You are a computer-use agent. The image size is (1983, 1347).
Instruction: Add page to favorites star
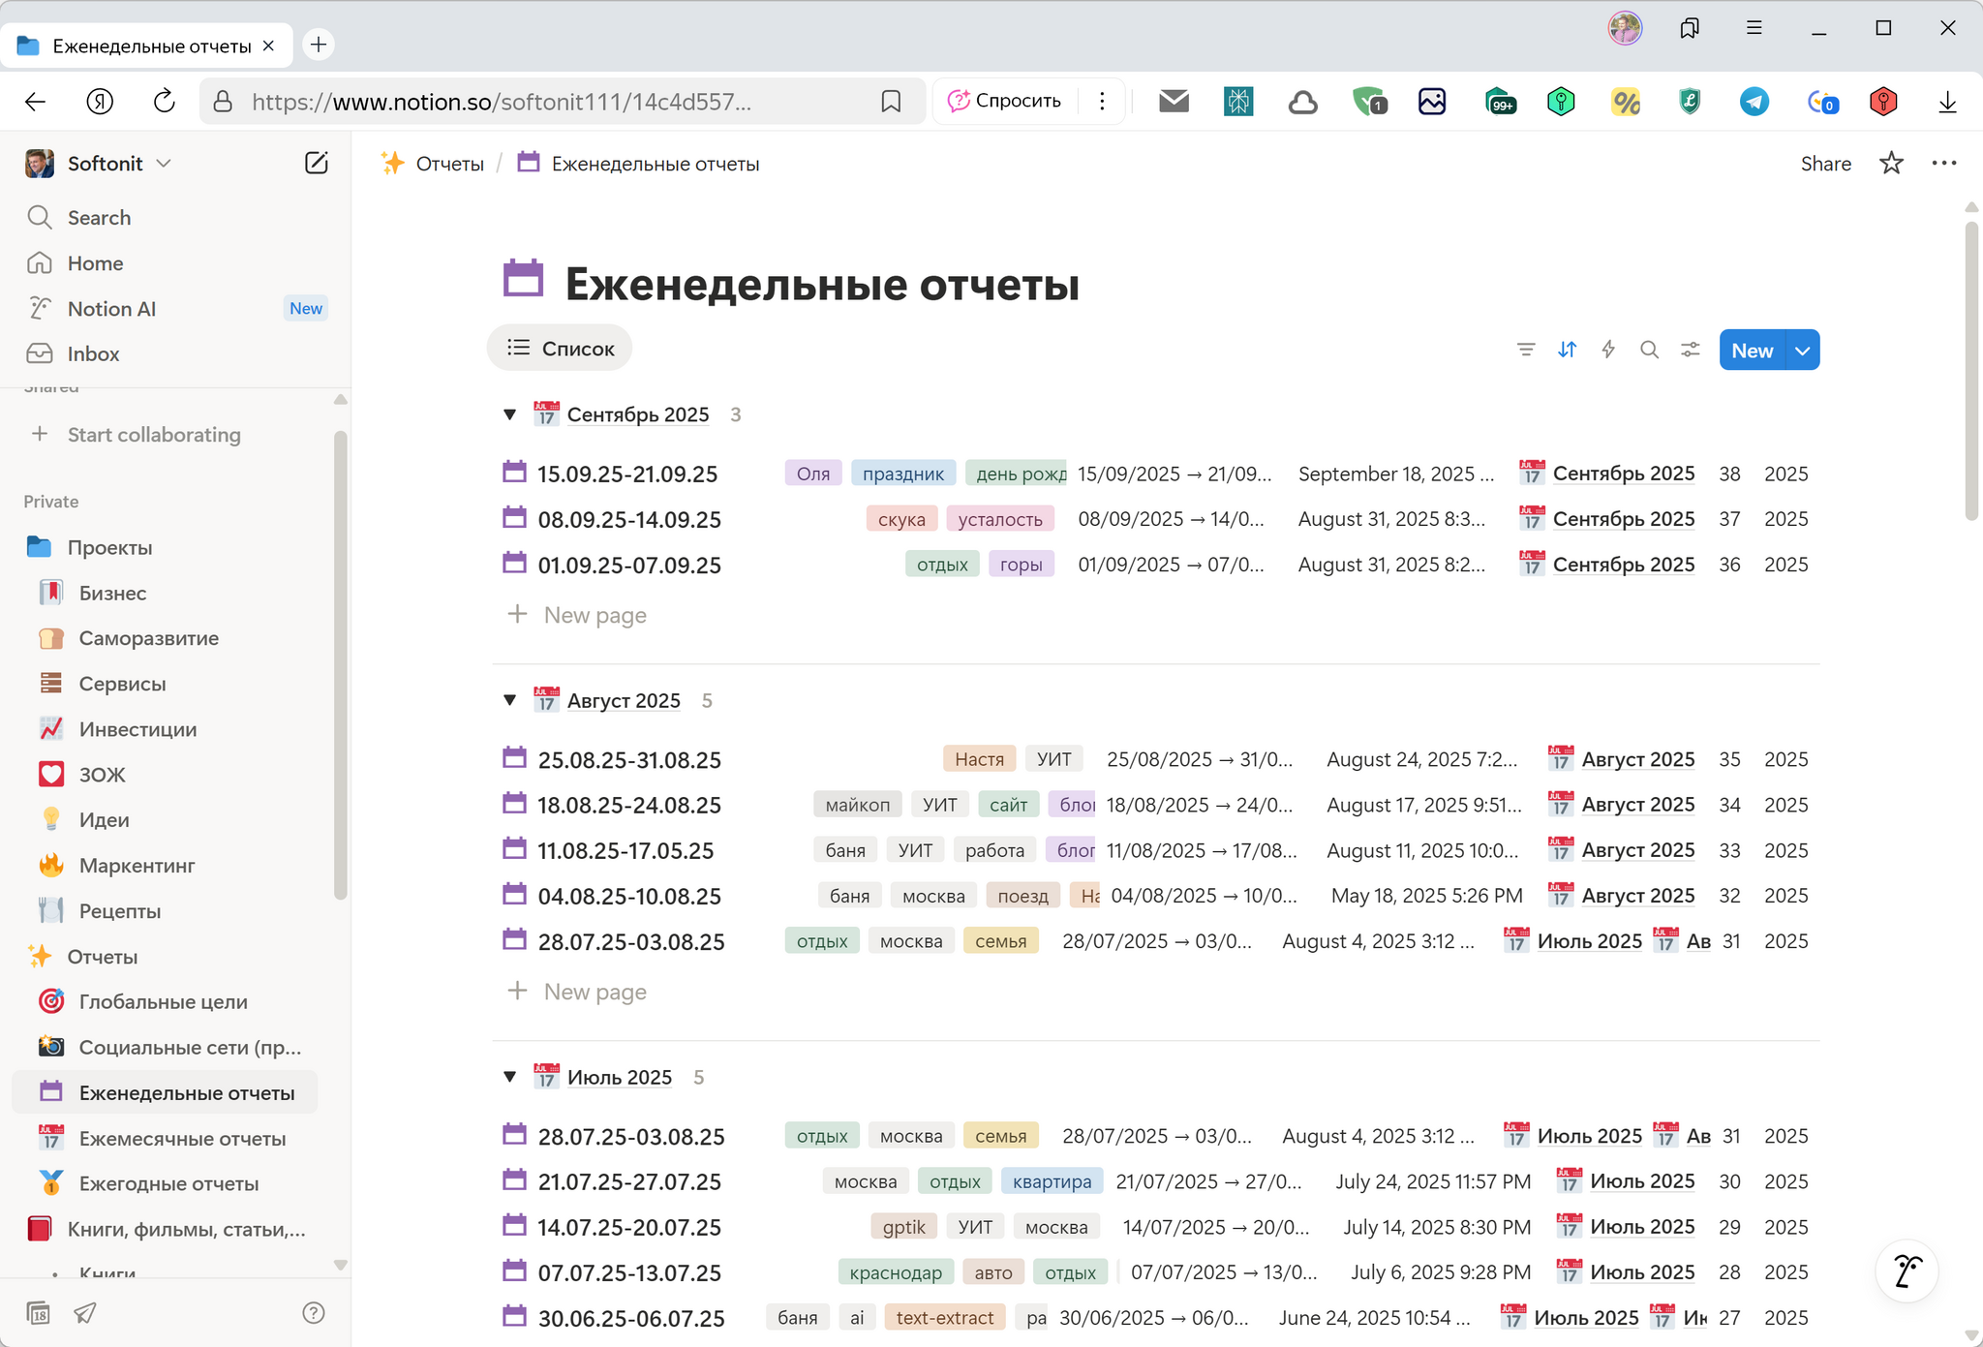tap(1891, 164)
